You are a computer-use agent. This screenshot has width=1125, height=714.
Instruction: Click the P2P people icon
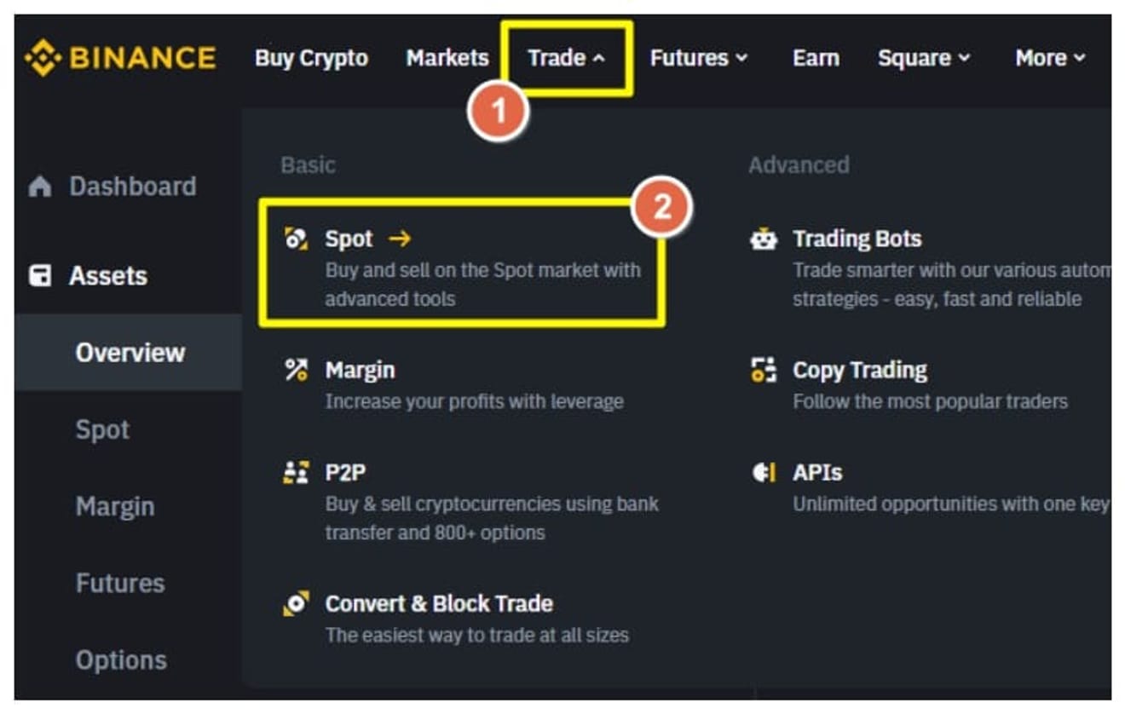coord(296,473)
